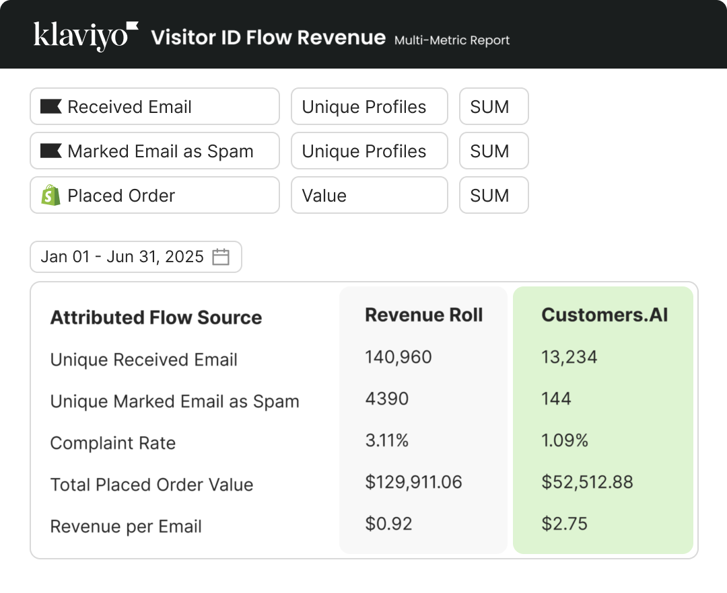Click the $0.92 revenue per email value
The width and height of the screenshot is (727, 593).
click(388, 524)
